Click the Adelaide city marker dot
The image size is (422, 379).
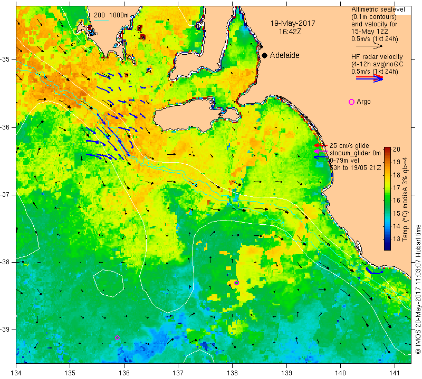click(265, 55)
